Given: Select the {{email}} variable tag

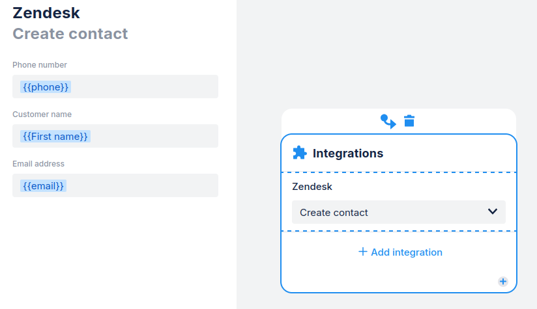Looking at the screenshot, I should pyautogui.click(x=44, y=185).
